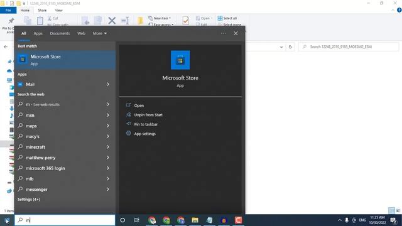The image size is (402, 226).
Task: Click the Properties checkmark icon in Explorer ribbon
Action: (x=186, y=21)
